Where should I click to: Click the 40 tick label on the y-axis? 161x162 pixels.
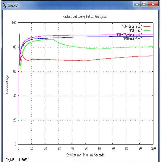pyautogui.click(x=15, y=96)
